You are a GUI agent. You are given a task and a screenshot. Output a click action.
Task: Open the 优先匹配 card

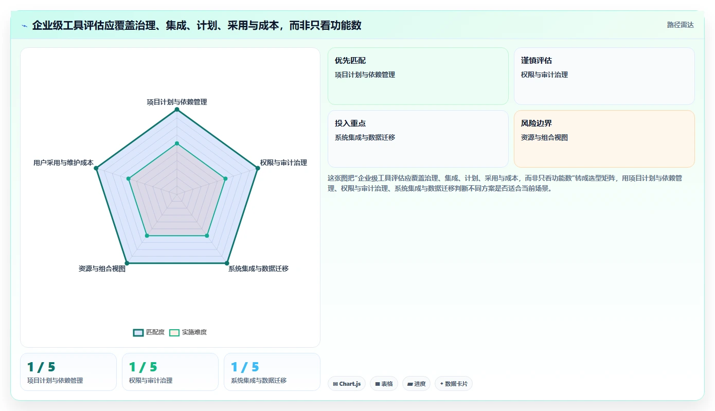(418, 76)
